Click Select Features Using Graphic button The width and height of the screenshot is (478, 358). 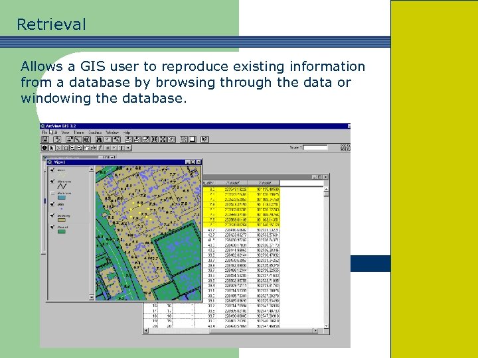coord(183,139)
